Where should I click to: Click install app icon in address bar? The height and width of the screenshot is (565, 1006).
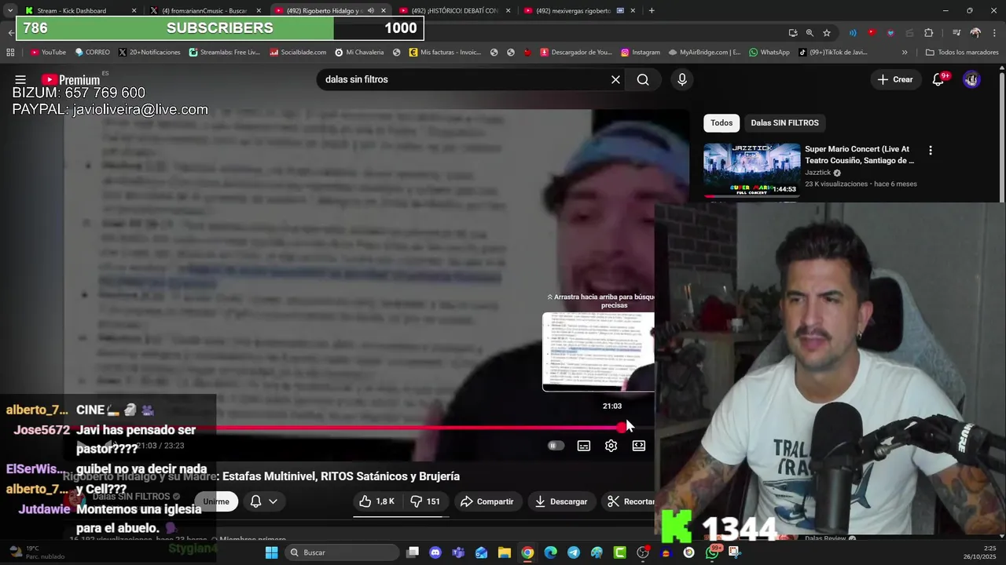tap(792, 32)
